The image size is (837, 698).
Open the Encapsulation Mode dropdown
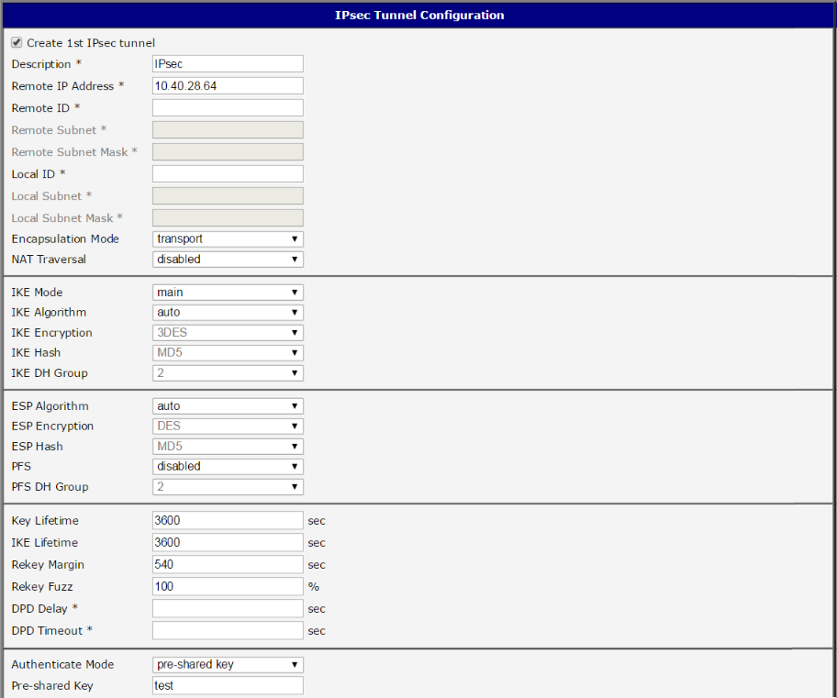(x=228, y=239)
